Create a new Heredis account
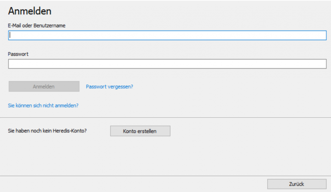 [x=140, y=131]
